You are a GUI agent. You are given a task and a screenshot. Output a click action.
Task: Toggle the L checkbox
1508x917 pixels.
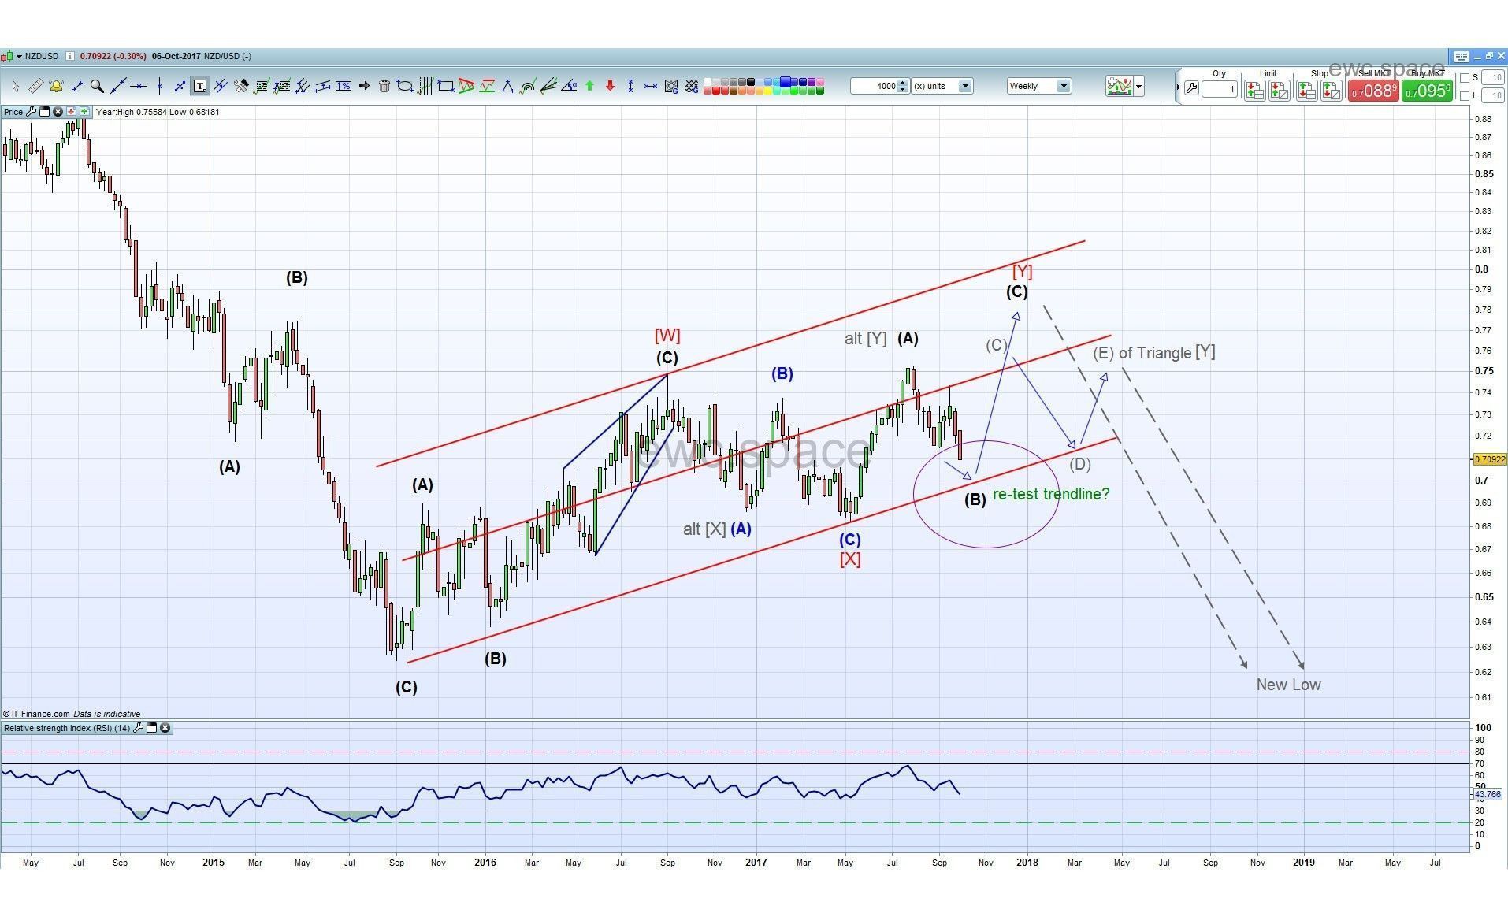(1465, 95)
